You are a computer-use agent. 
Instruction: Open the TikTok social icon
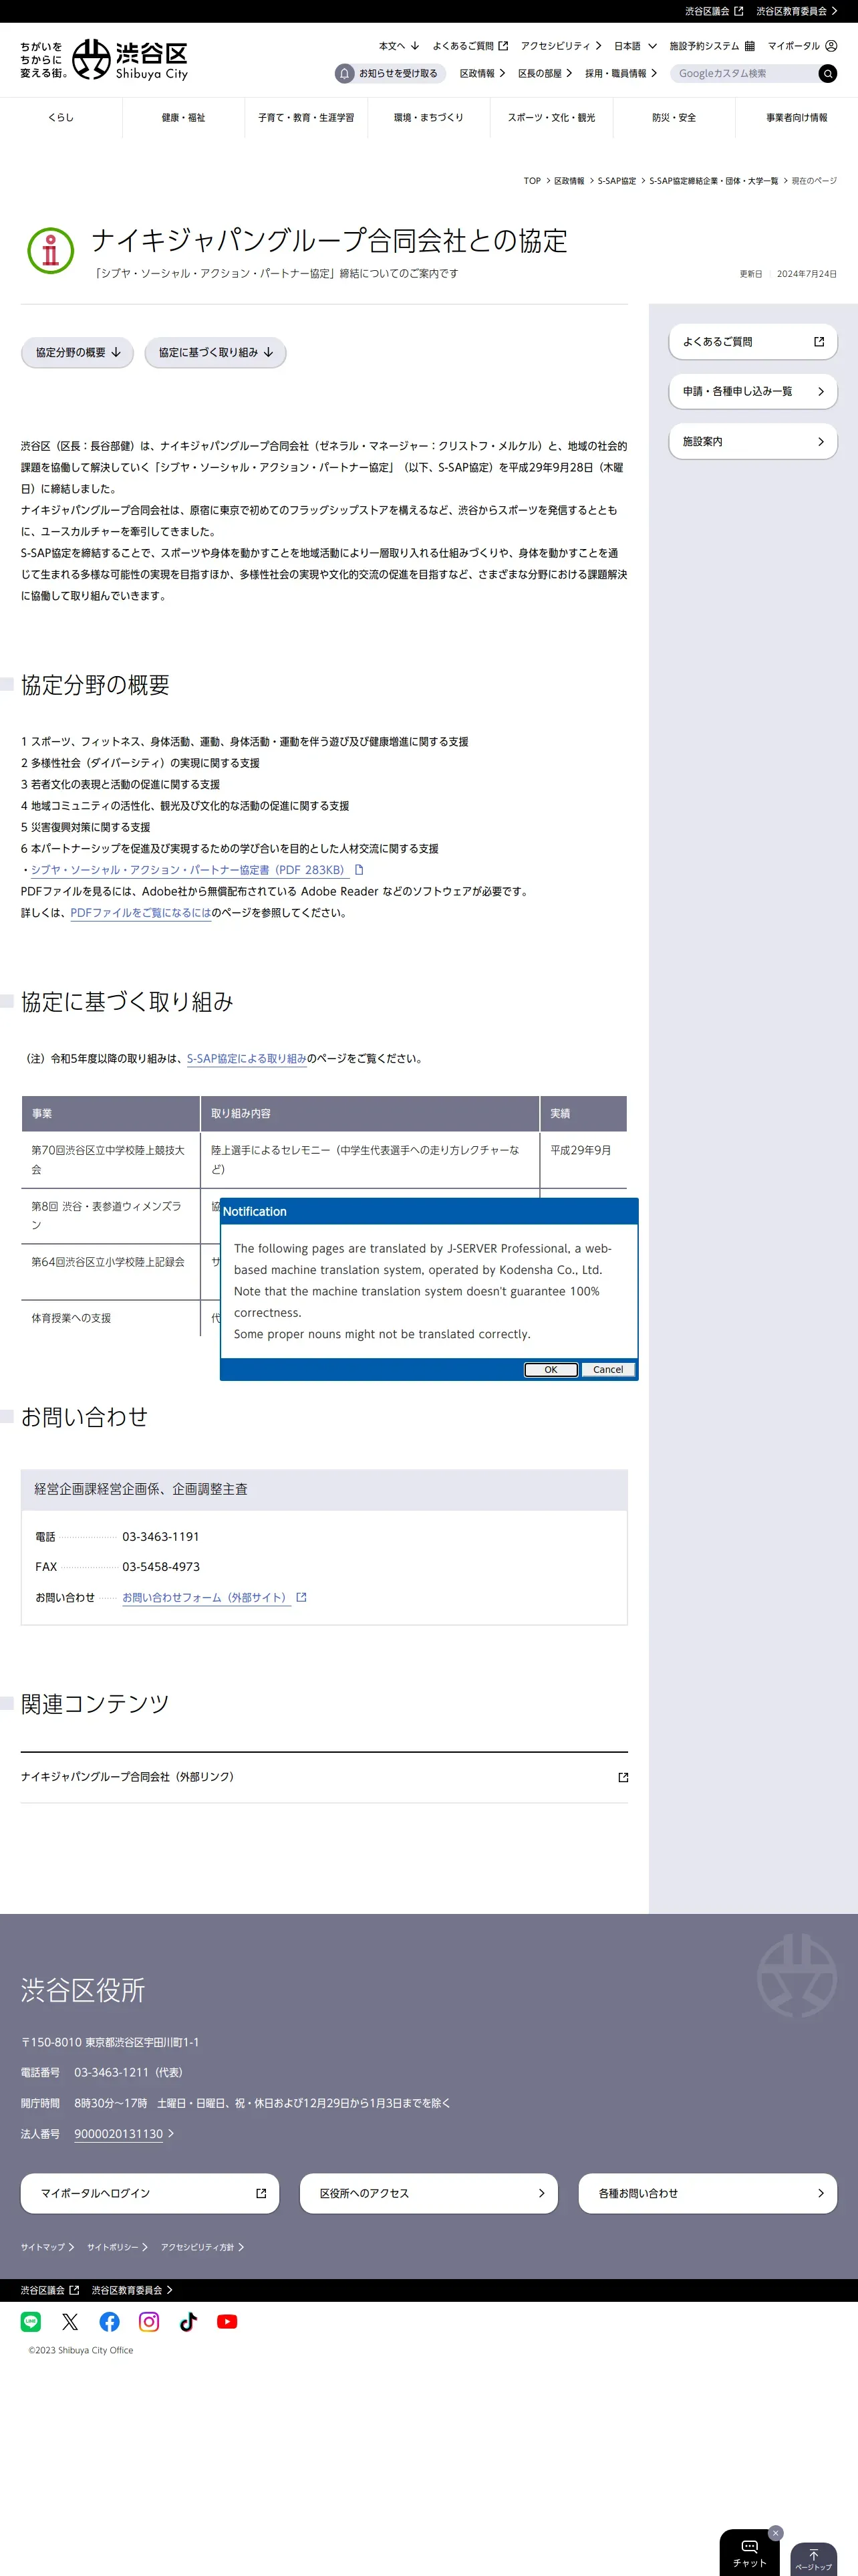pos(188,2321)
